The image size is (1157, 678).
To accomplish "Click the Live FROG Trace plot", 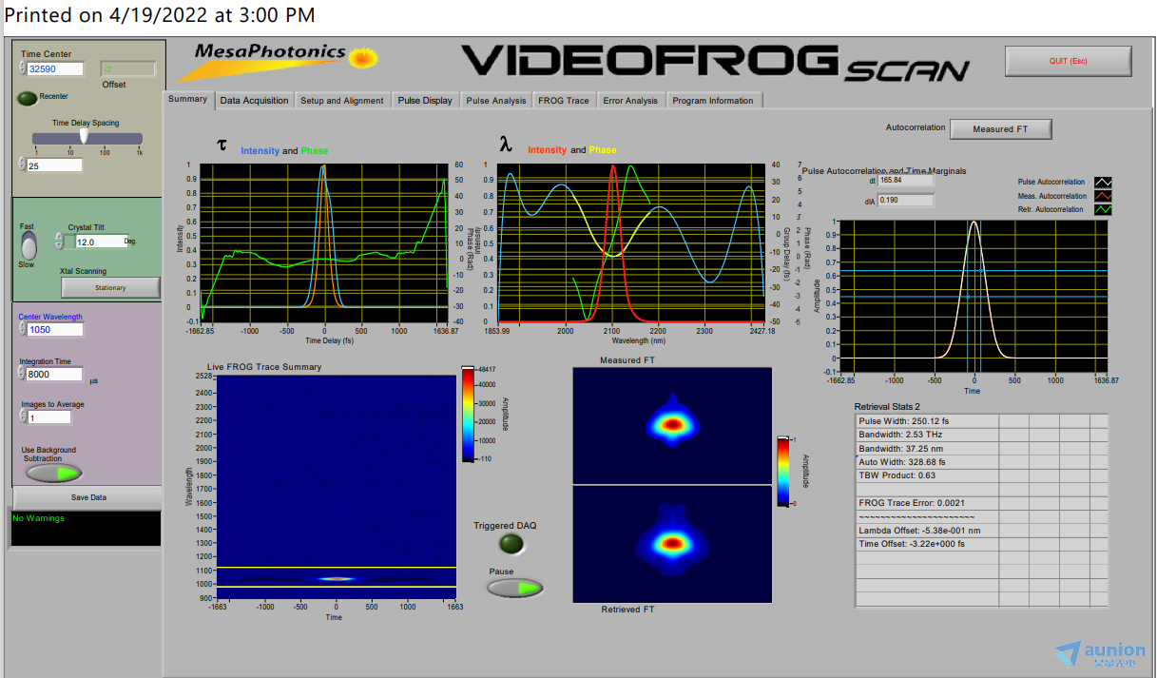I will [x=337, y=486].
